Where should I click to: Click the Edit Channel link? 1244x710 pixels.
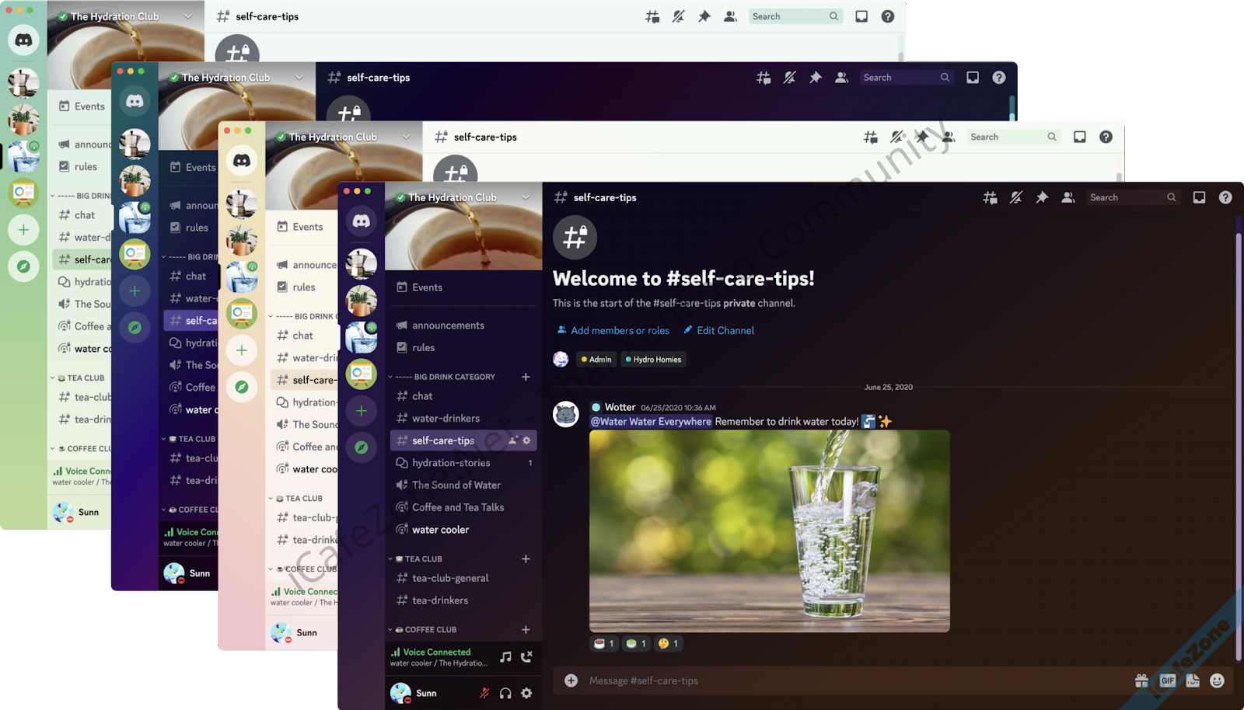(x=725, y=330)
